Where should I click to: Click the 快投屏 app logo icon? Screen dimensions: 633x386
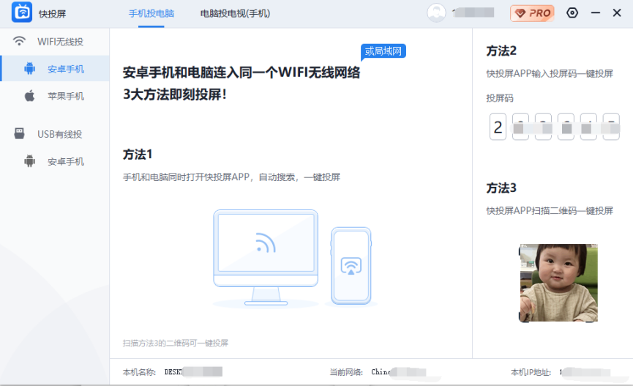(x=22, y=12)
